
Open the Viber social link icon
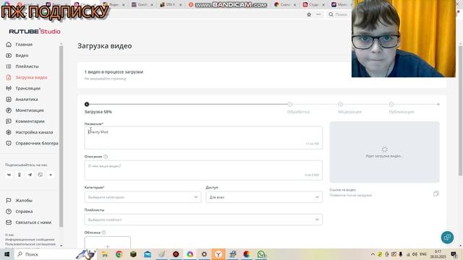coord(41,175)
